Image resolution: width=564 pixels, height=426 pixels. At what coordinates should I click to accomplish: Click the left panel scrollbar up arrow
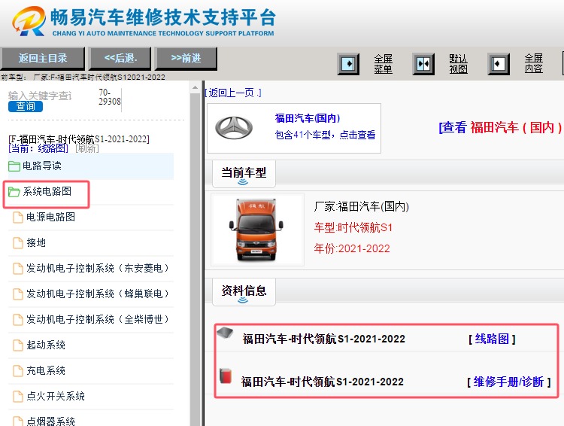(x=195, y=87)
